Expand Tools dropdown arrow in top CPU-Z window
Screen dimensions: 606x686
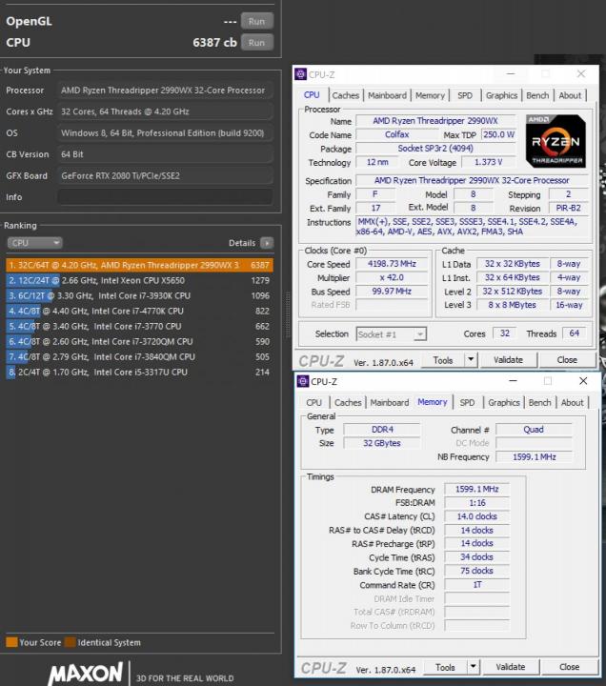471,360
